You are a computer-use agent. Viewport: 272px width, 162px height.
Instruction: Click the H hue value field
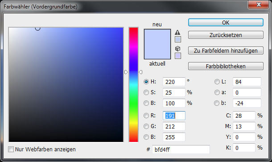(x=174, y=82)
